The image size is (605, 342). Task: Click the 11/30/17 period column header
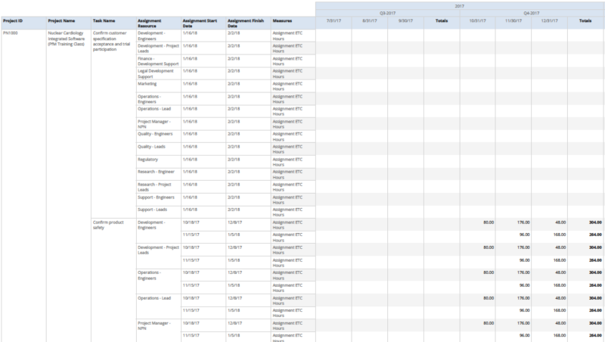click(x=513, y=23)
